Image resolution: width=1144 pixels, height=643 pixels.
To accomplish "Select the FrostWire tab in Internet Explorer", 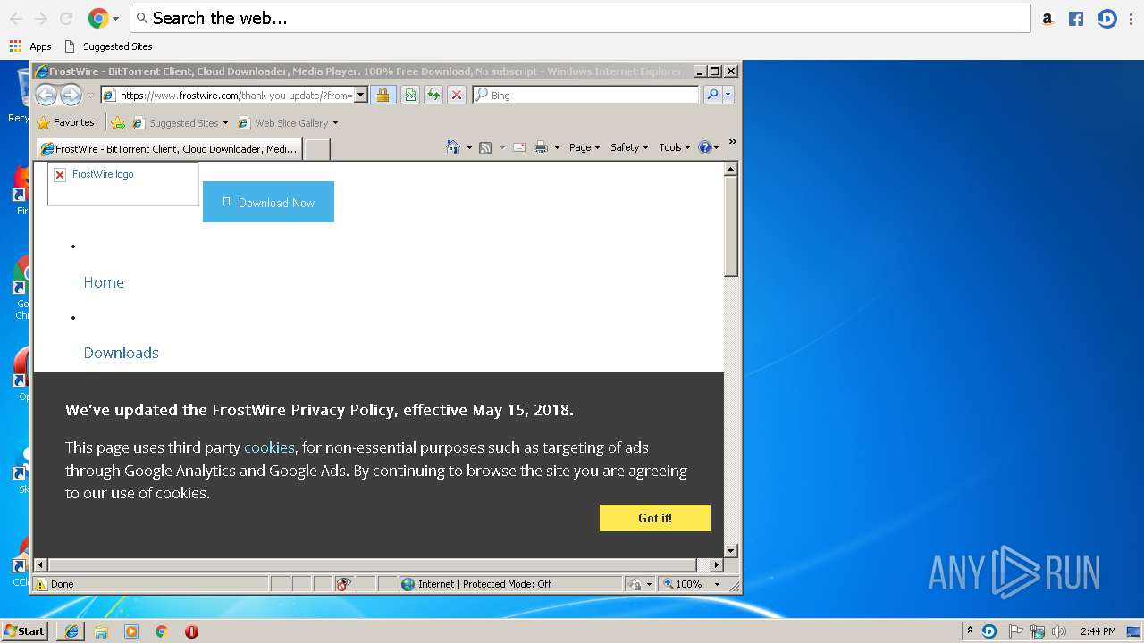I will click(169, 149).
